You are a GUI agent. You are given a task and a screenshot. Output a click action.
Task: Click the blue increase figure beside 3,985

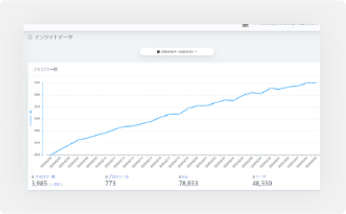(x=56, y=184)
